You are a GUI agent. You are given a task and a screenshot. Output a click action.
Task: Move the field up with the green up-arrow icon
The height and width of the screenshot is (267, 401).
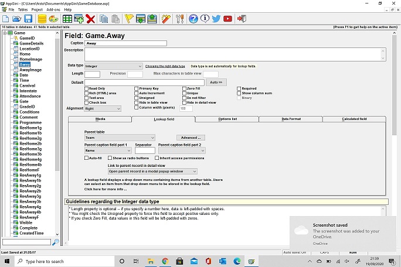click(x=152, y=19)
